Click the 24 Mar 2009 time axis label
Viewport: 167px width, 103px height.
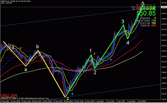(5, 101)
